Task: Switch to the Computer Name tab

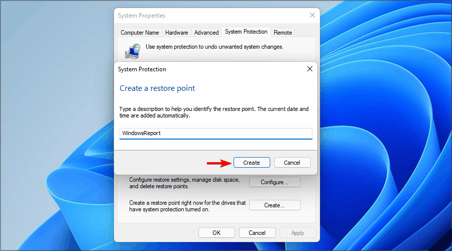Action: tap(140, 33)
